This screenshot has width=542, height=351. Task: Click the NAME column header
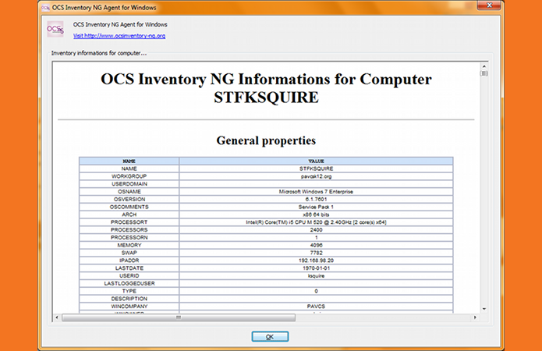tap(129, 161)
